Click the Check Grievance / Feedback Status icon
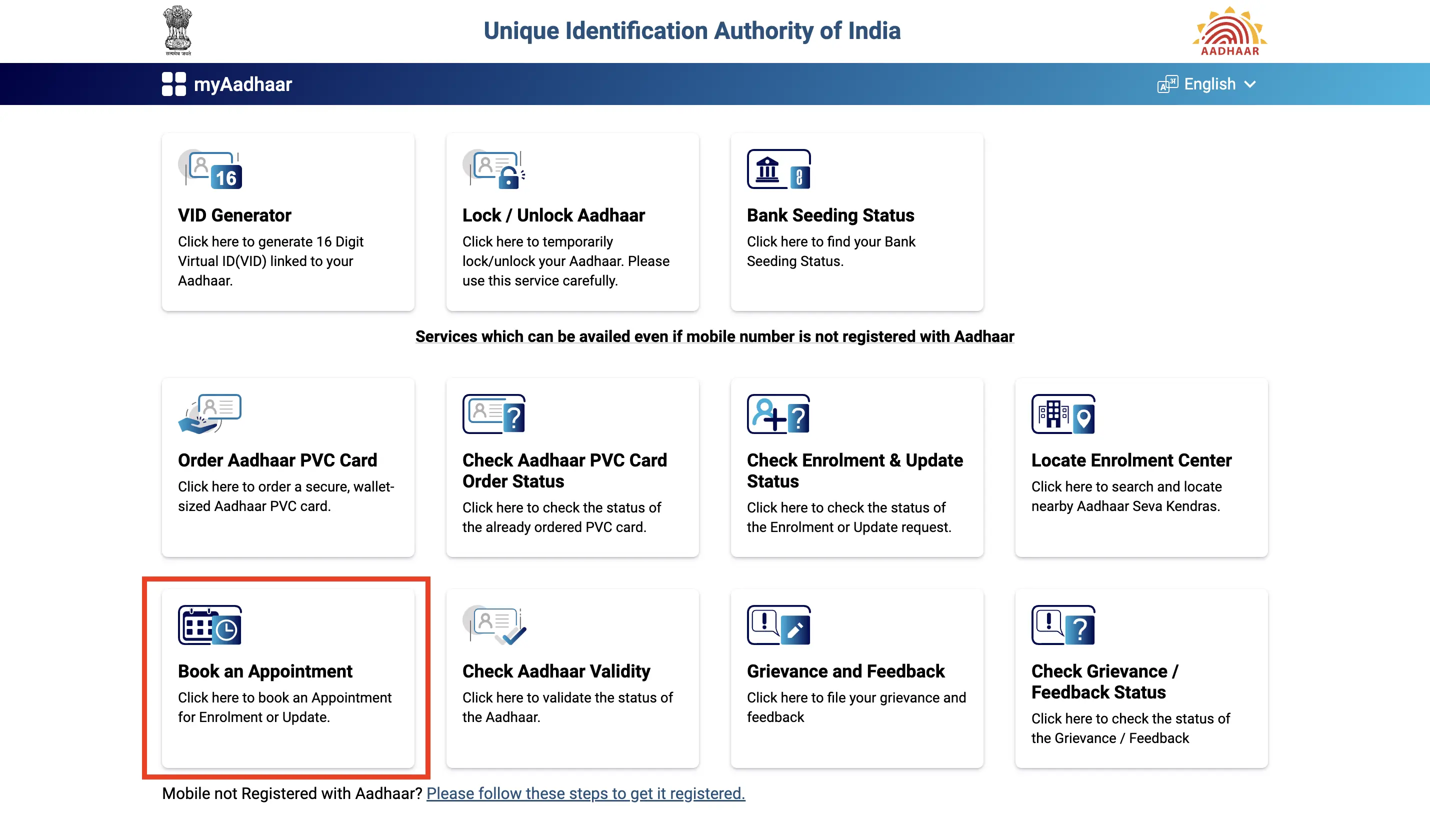Screen dimensions: 1430x818 click(x=1063, y=624)
